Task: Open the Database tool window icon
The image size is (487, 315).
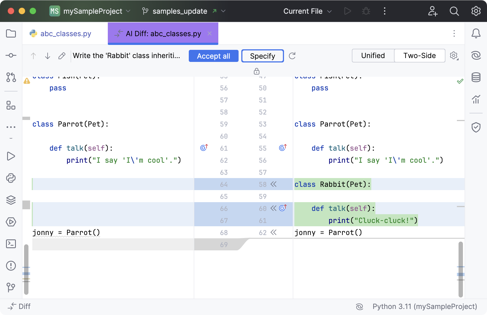Action: coord(476,77)
